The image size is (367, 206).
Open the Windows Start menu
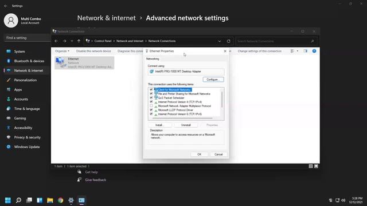click(x=8, y=200)
